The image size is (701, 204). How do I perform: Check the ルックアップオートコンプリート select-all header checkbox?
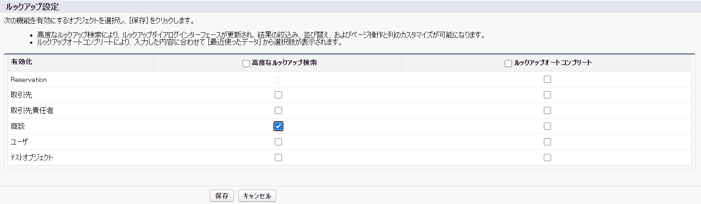pos(508,64)
